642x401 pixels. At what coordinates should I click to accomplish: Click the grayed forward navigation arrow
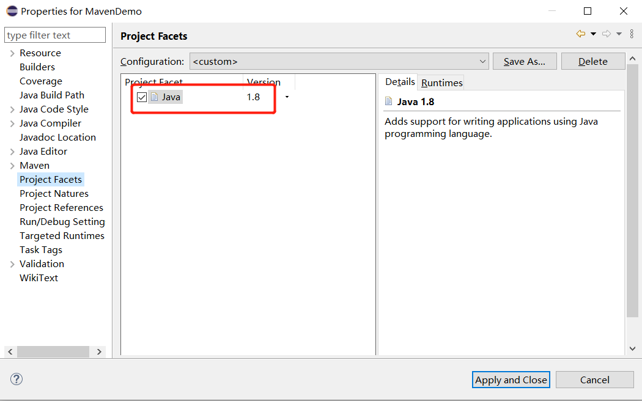click(x=606, y=34)
